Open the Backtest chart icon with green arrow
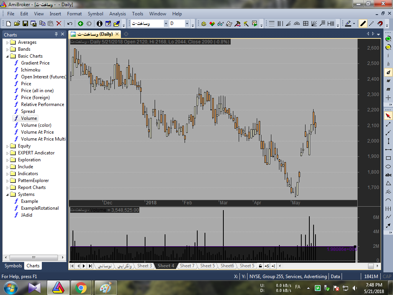 (x=255, y=23)
